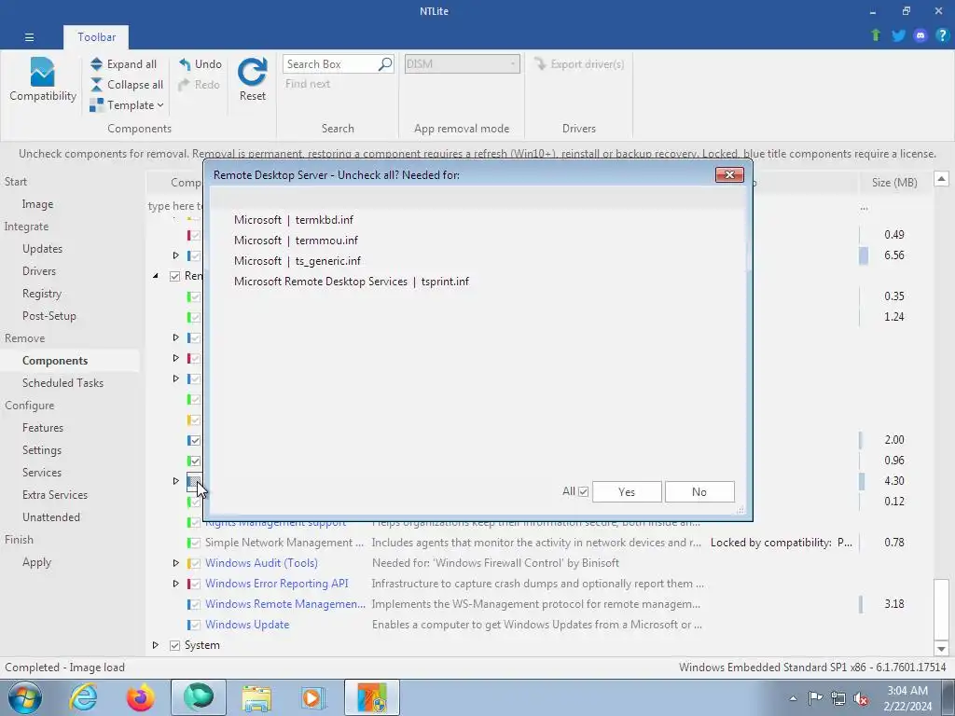
Task: Open the Unattended page
Action: coord(51,516)
